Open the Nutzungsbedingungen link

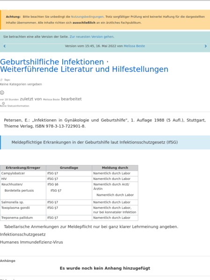coord(87,17)
